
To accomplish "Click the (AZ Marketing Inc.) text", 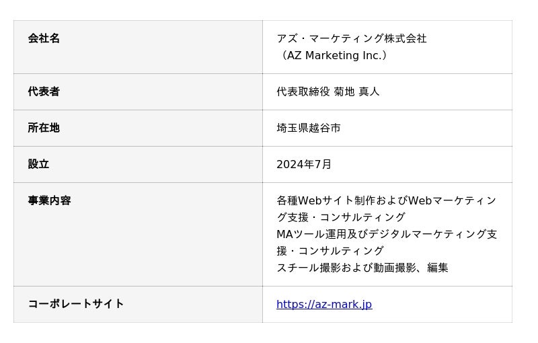I will (x=334, y=55).
